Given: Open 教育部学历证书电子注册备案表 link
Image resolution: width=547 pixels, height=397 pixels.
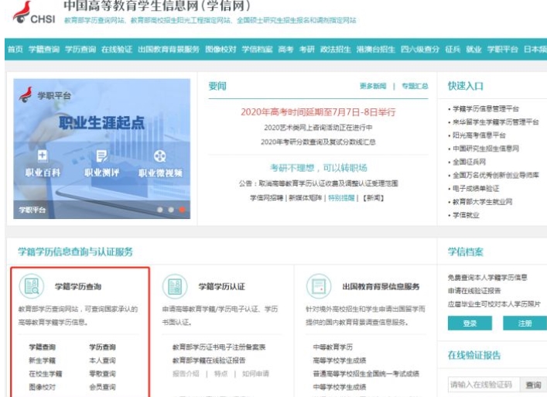Looking at the screenshot, I should point(219,347).
